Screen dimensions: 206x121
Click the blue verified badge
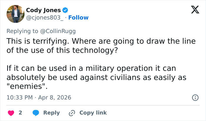click(x=65, y=10)
